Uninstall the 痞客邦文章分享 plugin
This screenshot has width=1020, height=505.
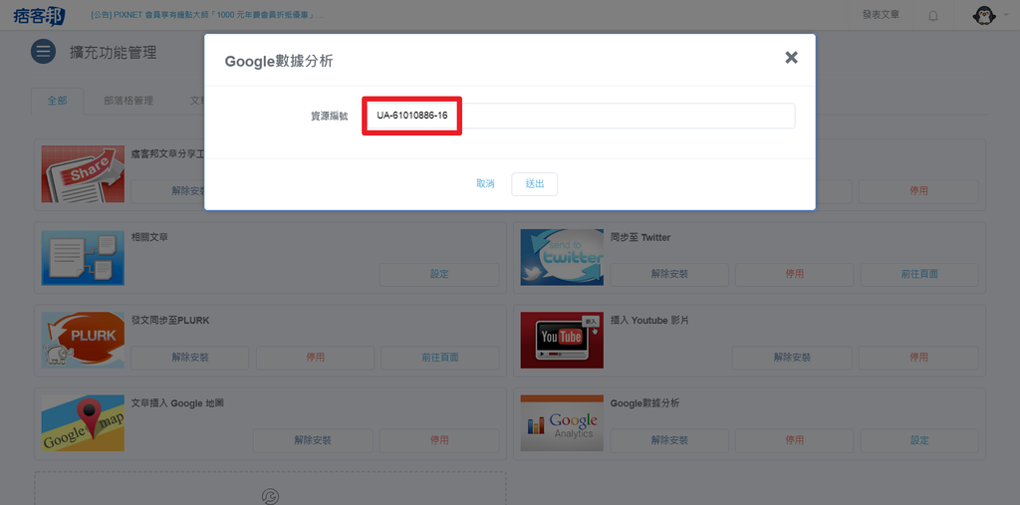pyautogui.click(x=167, y=191)
